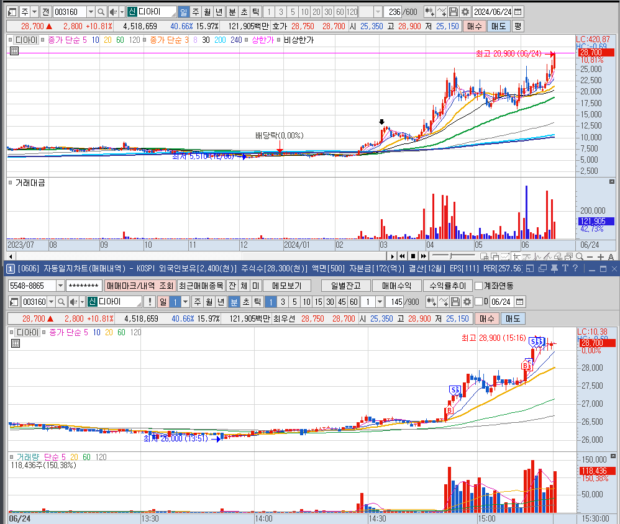Screen dimensions: 620x524
Task: Click rewind button below upper chart
Action: 402,256
